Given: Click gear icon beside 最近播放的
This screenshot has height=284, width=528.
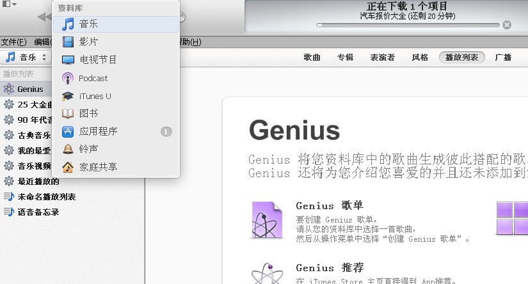Looking at the screenshot, I should point(9,182).
